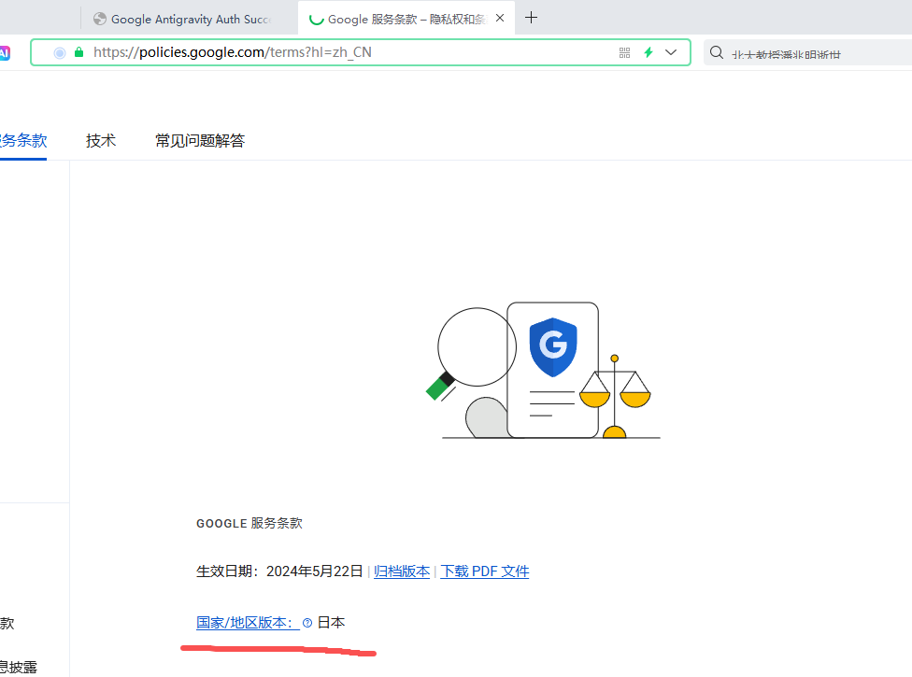Viewport: 912px width, 677px height.
Task: Scan the QR code icon in address bar
Action: pos(623,52)
